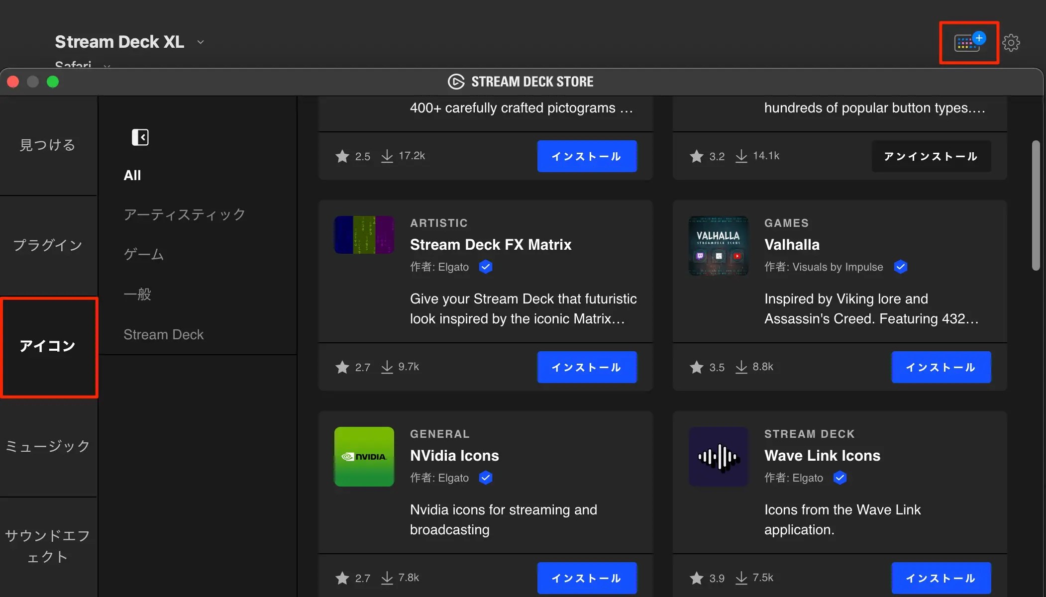Click the download icon next to 7.5k

741,578
